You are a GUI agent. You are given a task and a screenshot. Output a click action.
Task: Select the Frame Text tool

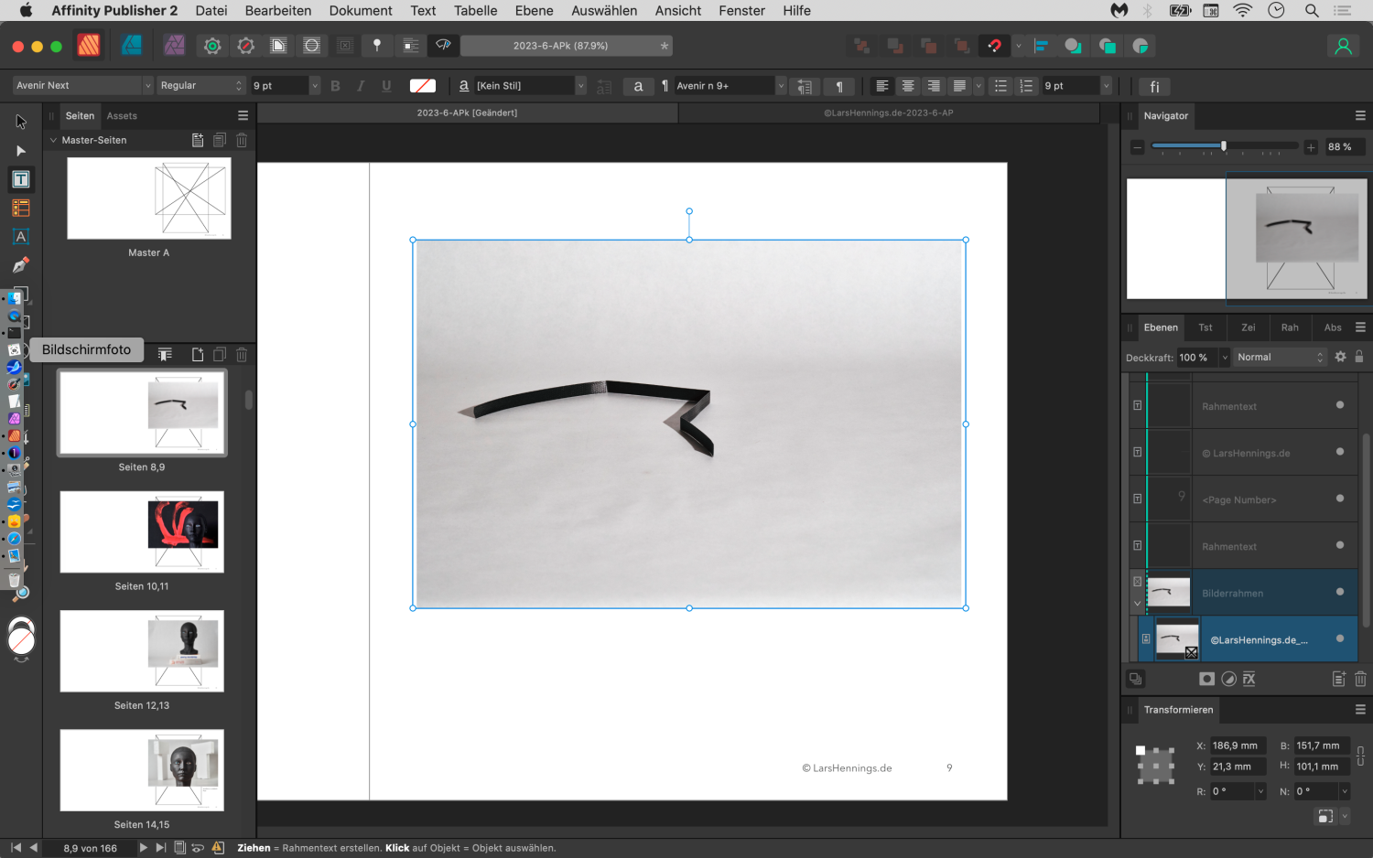pos(21,179)
